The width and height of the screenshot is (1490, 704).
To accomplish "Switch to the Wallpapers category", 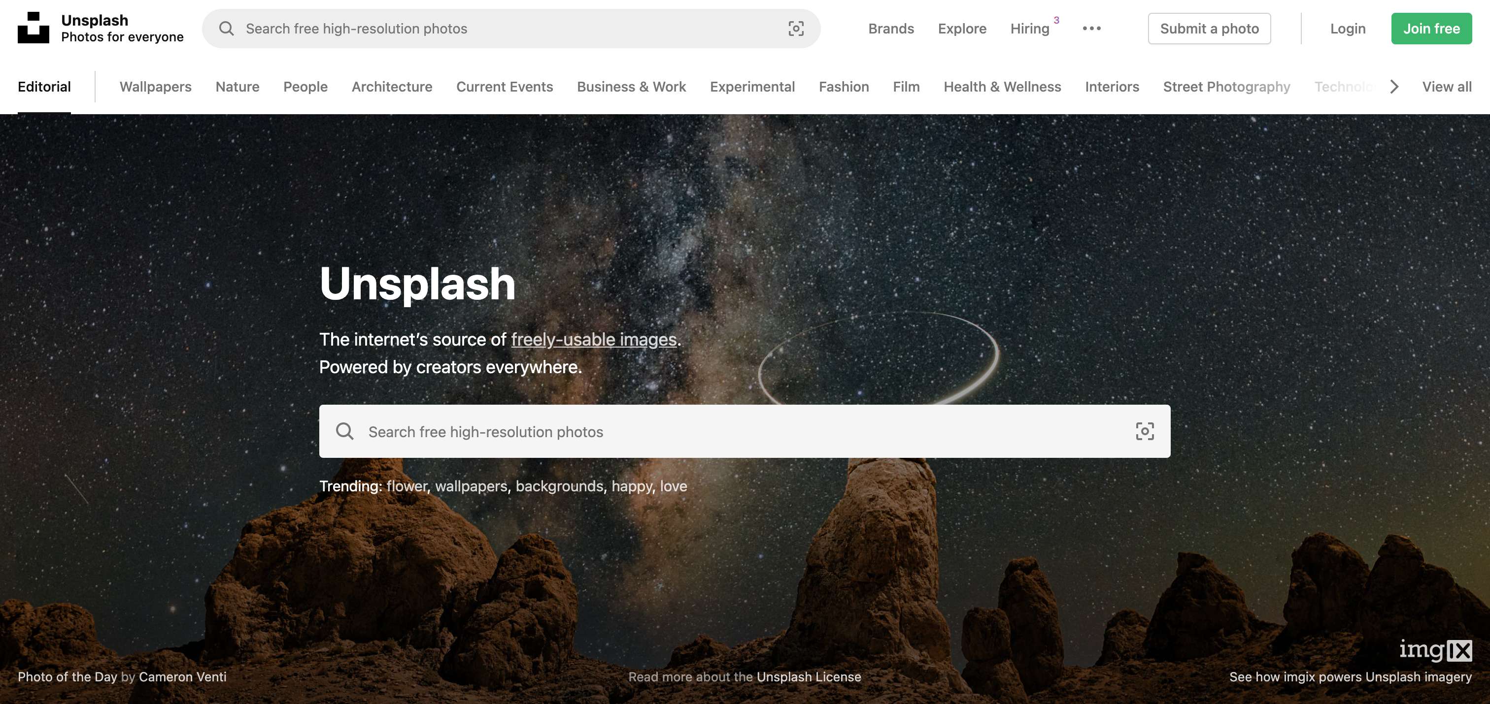I will (x=155, y=87).
